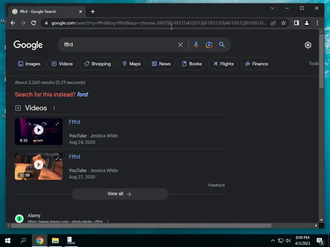Share this page from address bar

tap(273, 23)
